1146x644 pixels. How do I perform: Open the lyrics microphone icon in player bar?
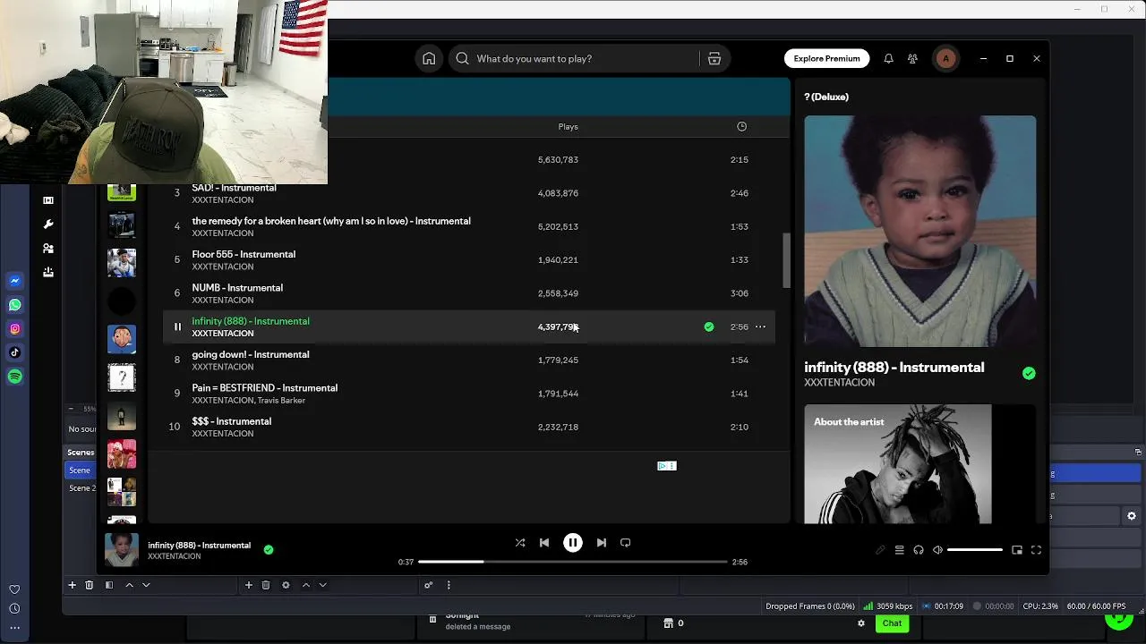(x=880, y=550)
